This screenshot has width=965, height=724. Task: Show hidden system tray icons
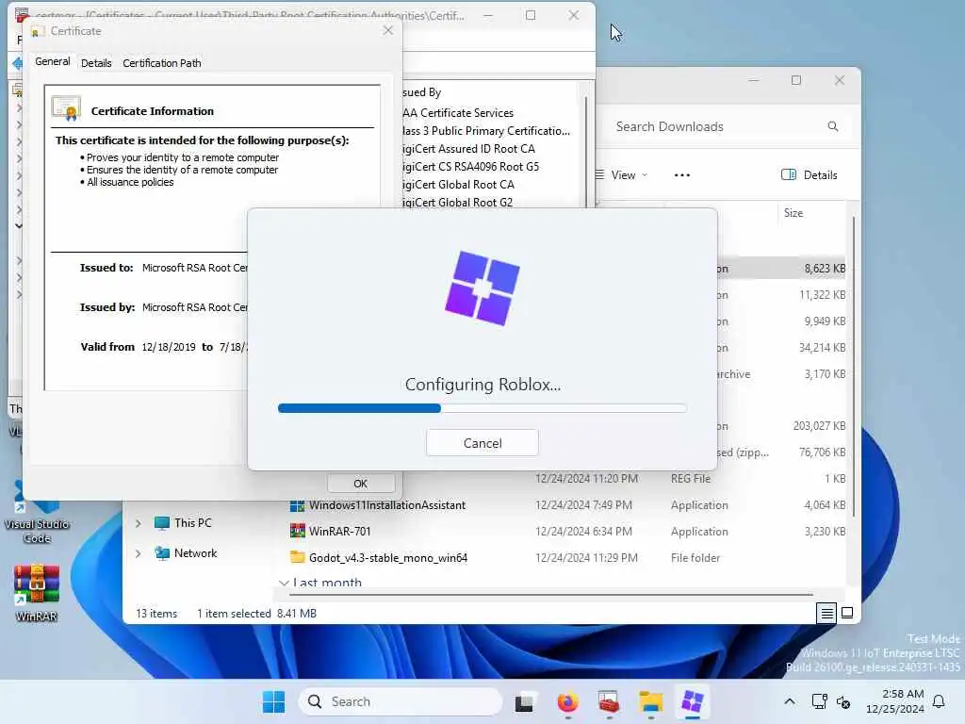pyautogui.click(x=790, y=701)
